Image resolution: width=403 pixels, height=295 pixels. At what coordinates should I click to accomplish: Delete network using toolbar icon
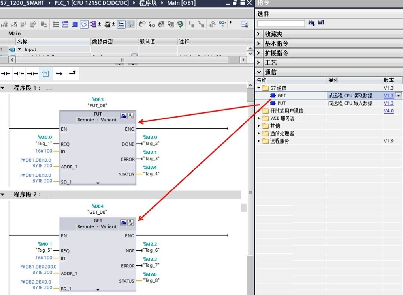[x=14, y=24]
